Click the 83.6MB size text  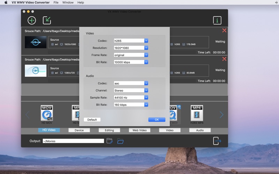(190, 73)
